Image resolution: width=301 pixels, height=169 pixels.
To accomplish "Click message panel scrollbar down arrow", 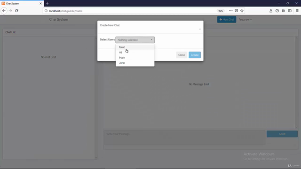I will click(x=296, y=127).
